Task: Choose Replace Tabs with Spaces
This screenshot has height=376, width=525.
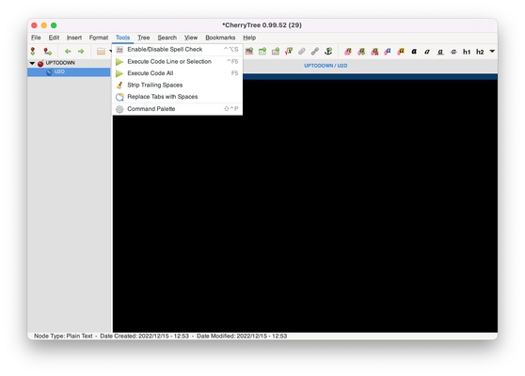Action: [177, 97]
